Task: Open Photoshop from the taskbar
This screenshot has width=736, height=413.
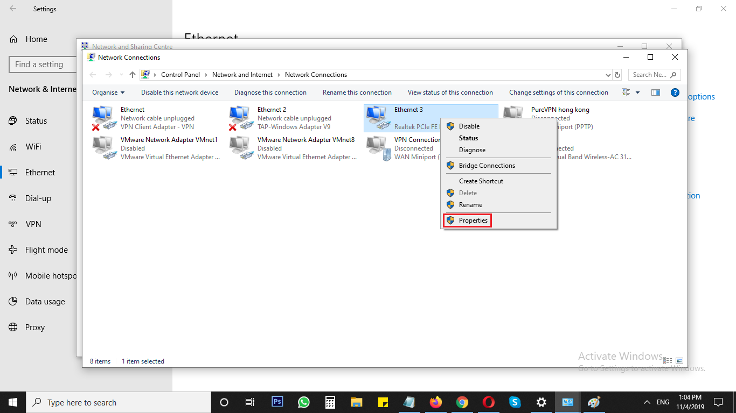Action: point(277,402)
